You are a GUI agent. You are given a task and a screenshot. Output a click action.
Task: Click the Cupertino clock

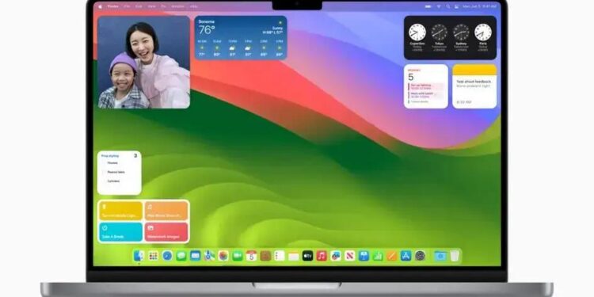tap(417, 32)
